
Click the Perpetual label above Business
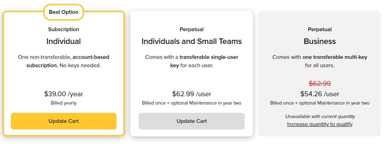[320, 29]
